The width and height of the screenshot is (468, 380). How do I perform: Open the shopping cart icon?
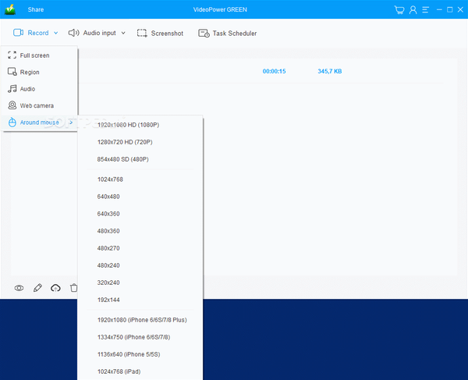point(399,10)
